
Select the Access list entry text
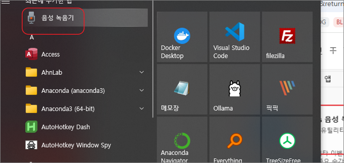50,54
